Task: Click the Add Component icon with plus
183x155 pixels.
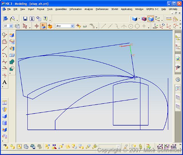Action: pos(47,147)
